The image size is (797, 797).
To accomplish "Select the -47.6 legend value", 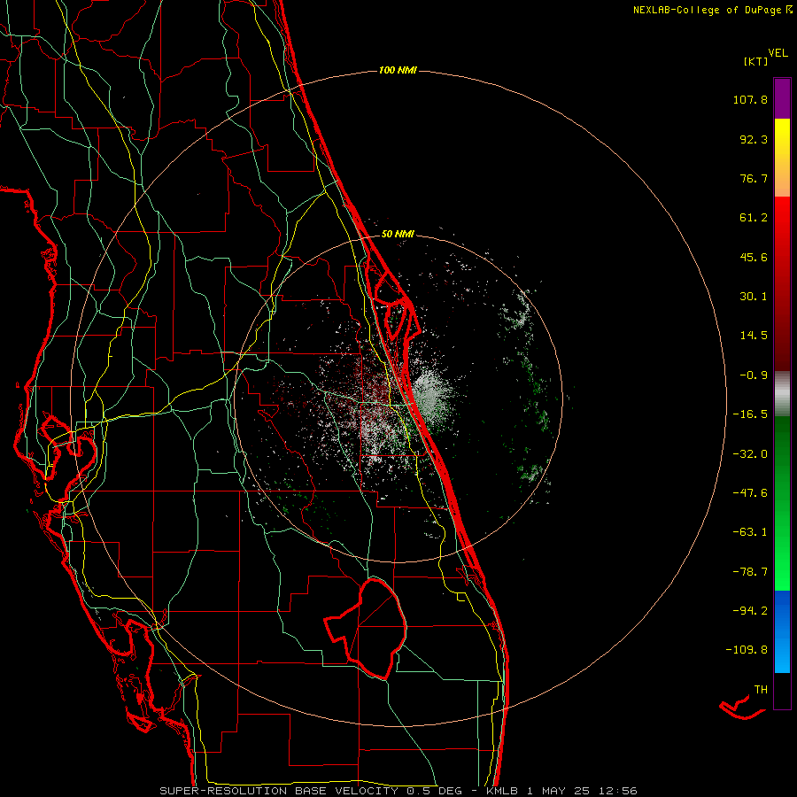I will click(750, 493).
